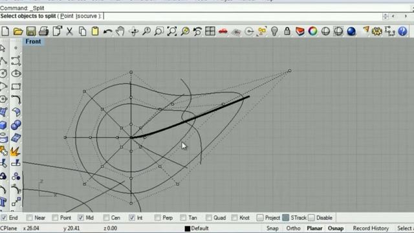Click the Undo arrow icon
Viewport: 414px width, 233px height.
(108, 32)
